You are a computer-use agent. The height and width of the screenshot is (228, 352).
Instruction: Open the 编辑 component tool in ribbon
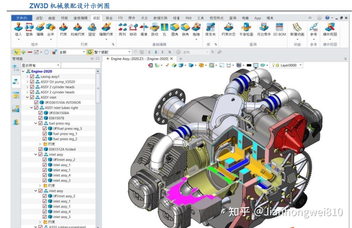tap(40, 27)
